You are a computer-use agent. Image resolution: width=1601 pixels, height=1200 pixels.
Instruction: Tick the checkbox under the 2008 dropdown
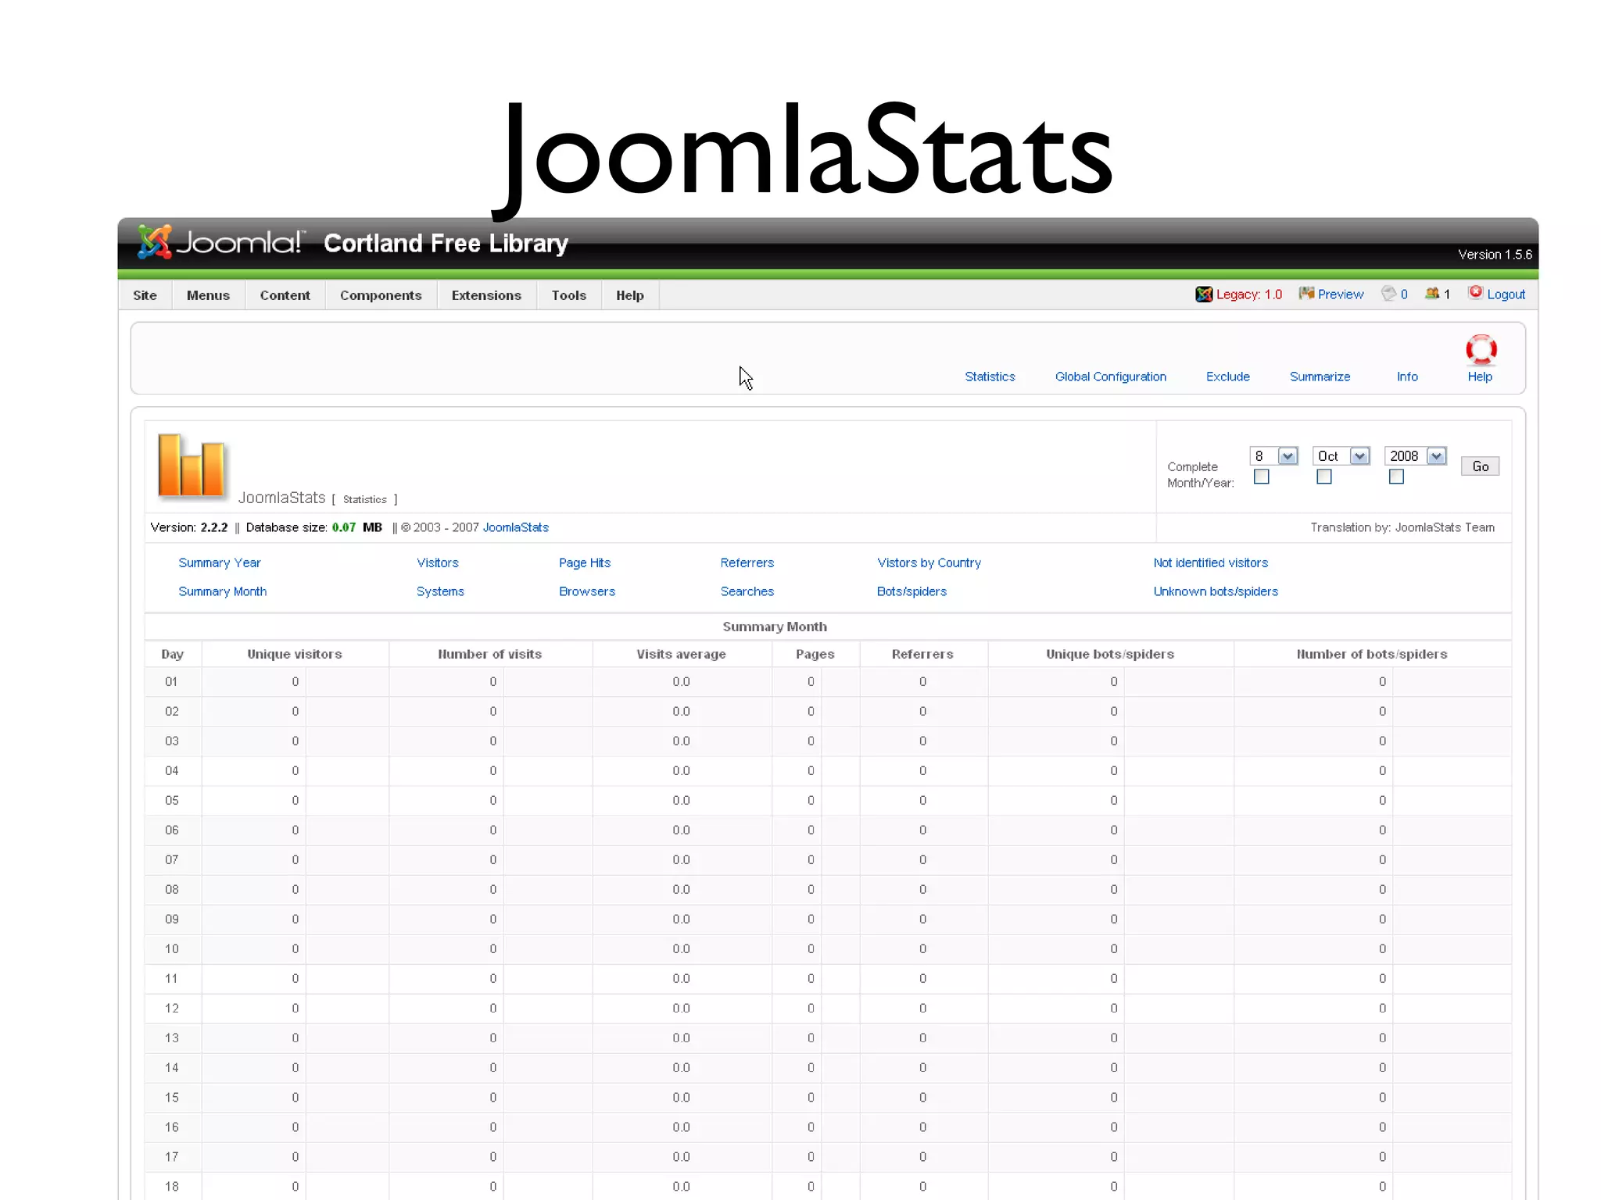(x=1396, y=477)
